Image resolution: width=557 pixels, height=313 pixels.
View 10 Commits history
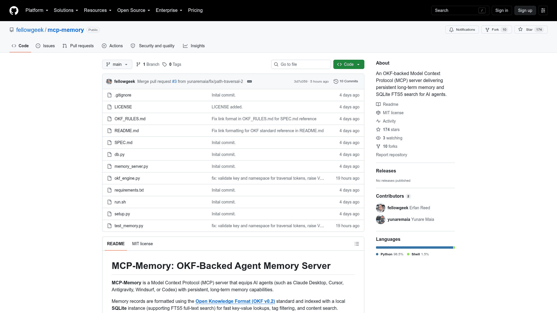346,81
